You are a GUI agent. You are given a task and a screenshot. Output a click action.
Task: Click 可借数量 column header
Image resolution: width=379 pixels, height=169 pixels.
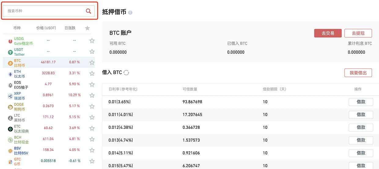pos(190,89)
